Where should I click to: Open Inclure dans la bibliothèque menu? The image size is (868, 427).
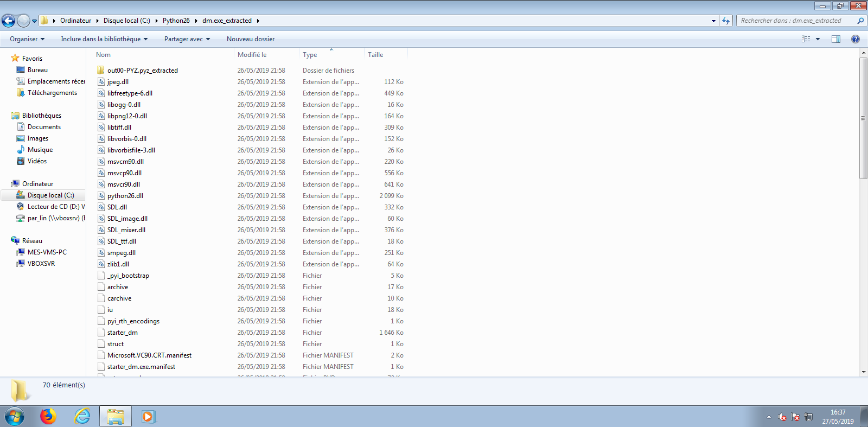coord(104,39)
